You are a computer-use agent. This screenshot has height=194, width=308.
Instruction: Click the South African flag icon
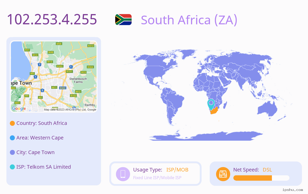pos(123,19)
